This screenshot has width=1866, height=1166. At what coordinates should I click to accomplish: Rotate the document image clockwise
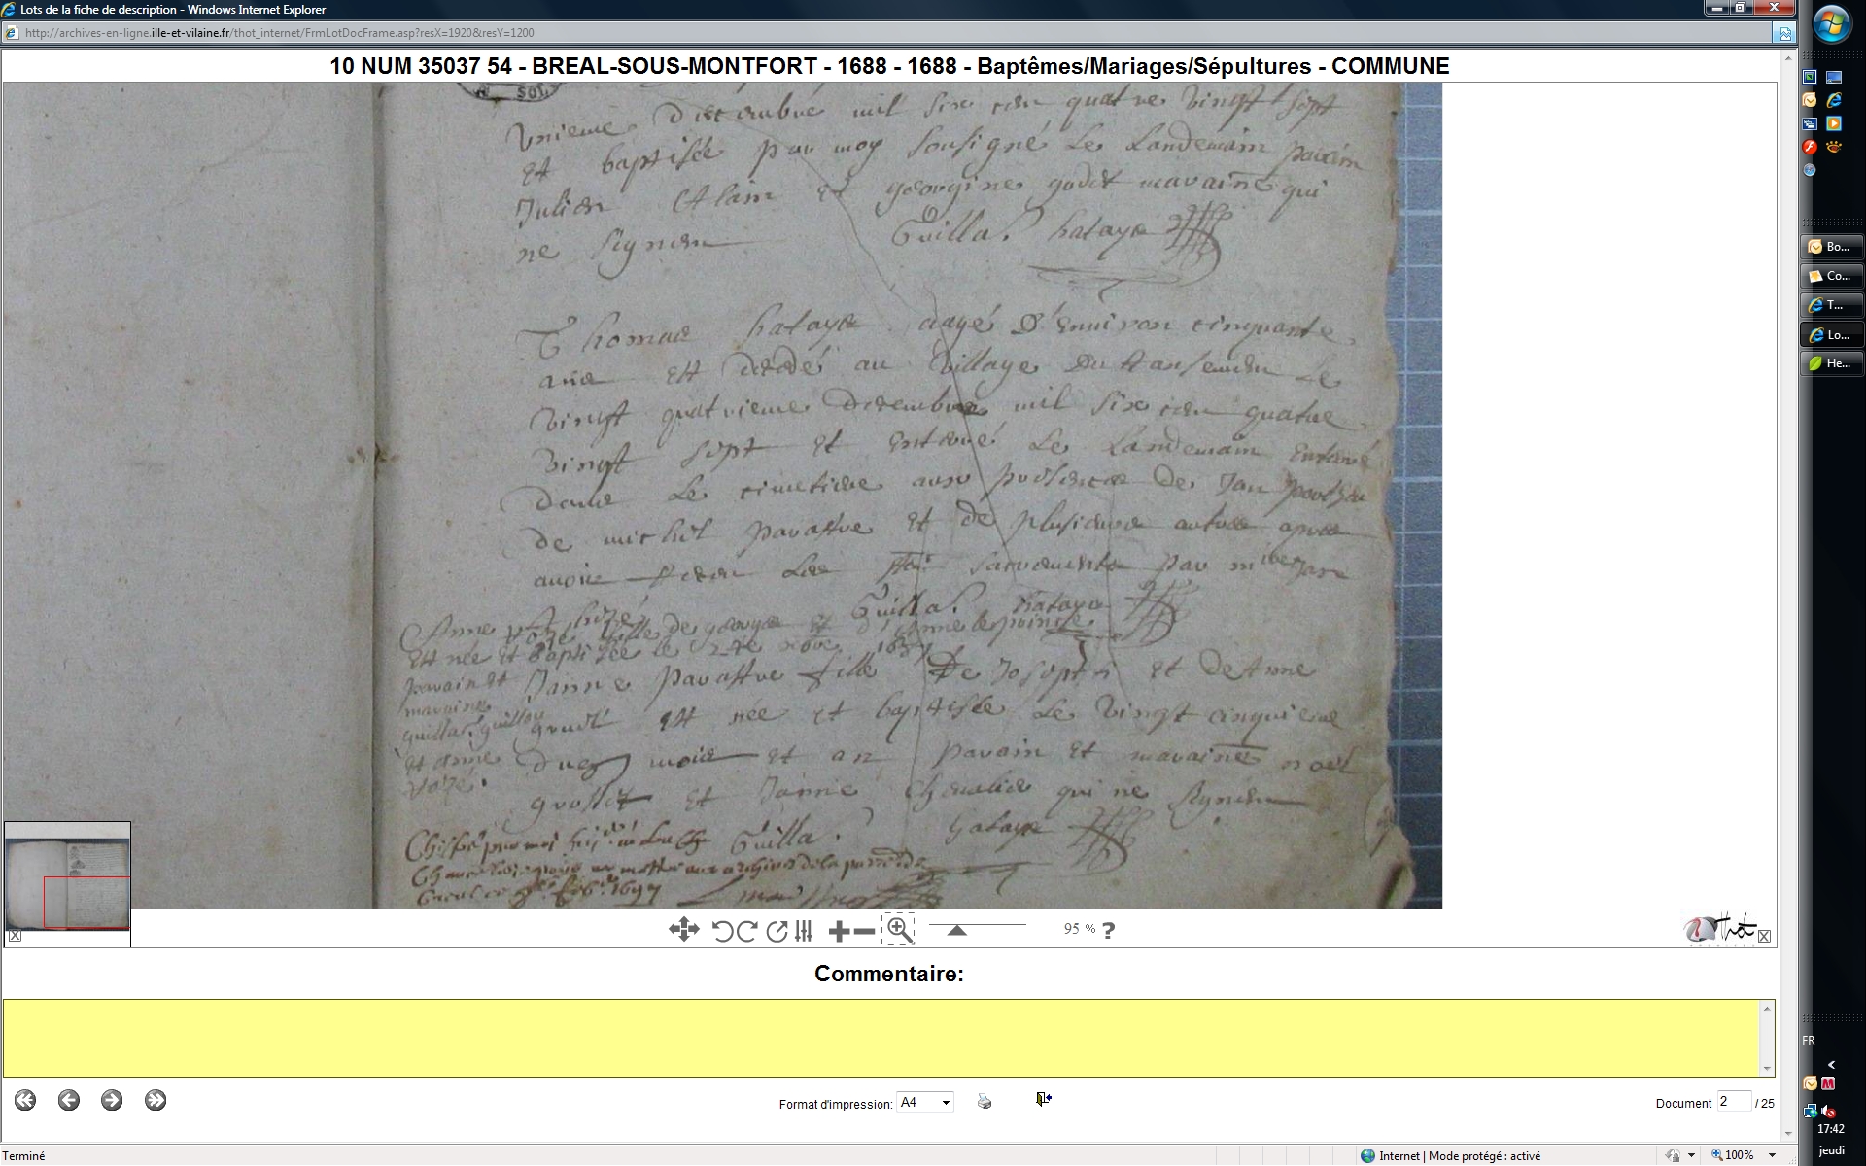tap(746, 931)
